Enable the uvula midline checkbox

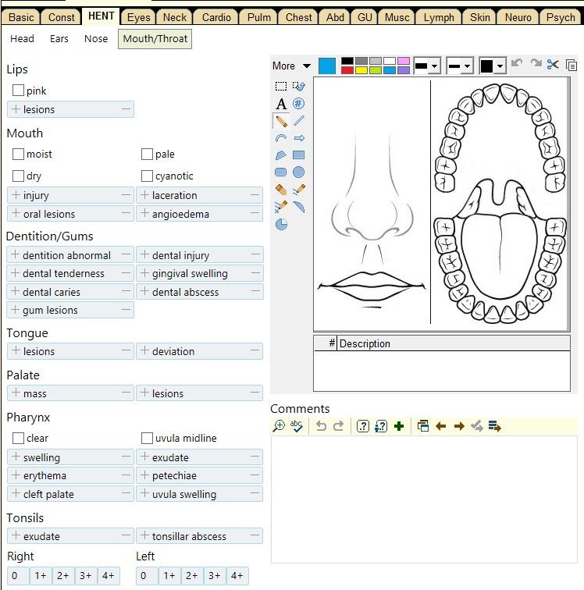pyautogui.click(x=147, y=439)
